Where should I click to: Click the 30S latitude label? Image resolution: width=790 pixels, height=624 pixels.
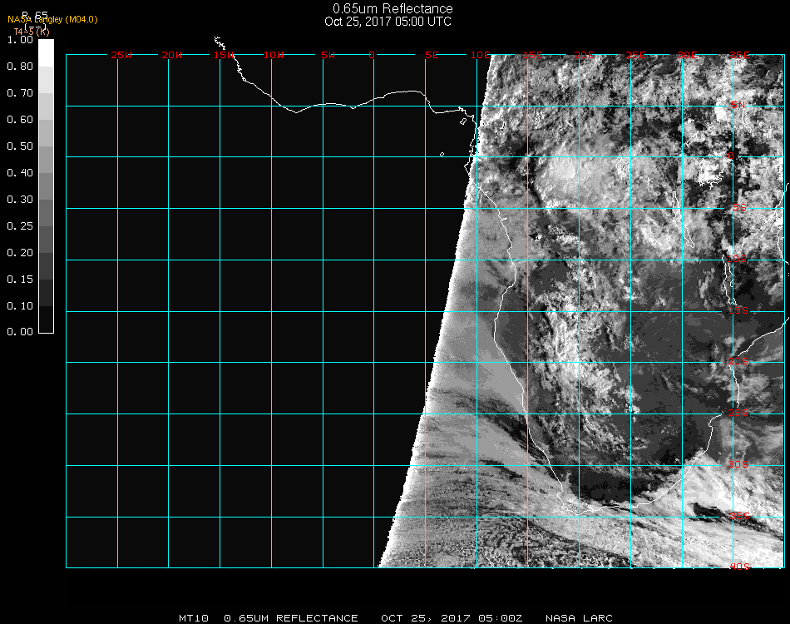click(x=738, y=464)
